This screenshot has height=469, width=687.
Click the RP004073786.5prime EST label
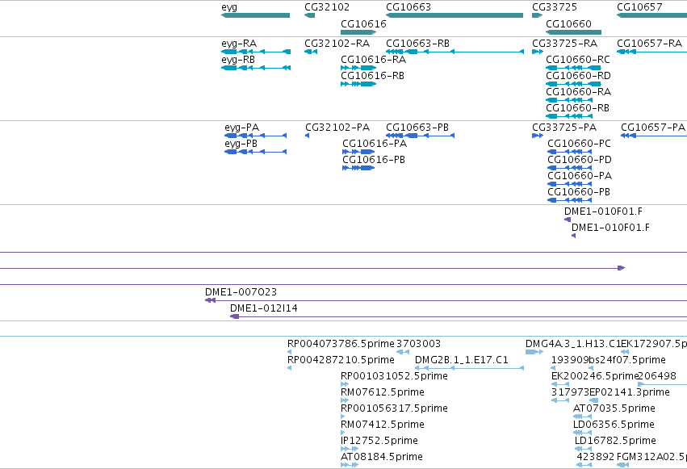pos(341,344)
